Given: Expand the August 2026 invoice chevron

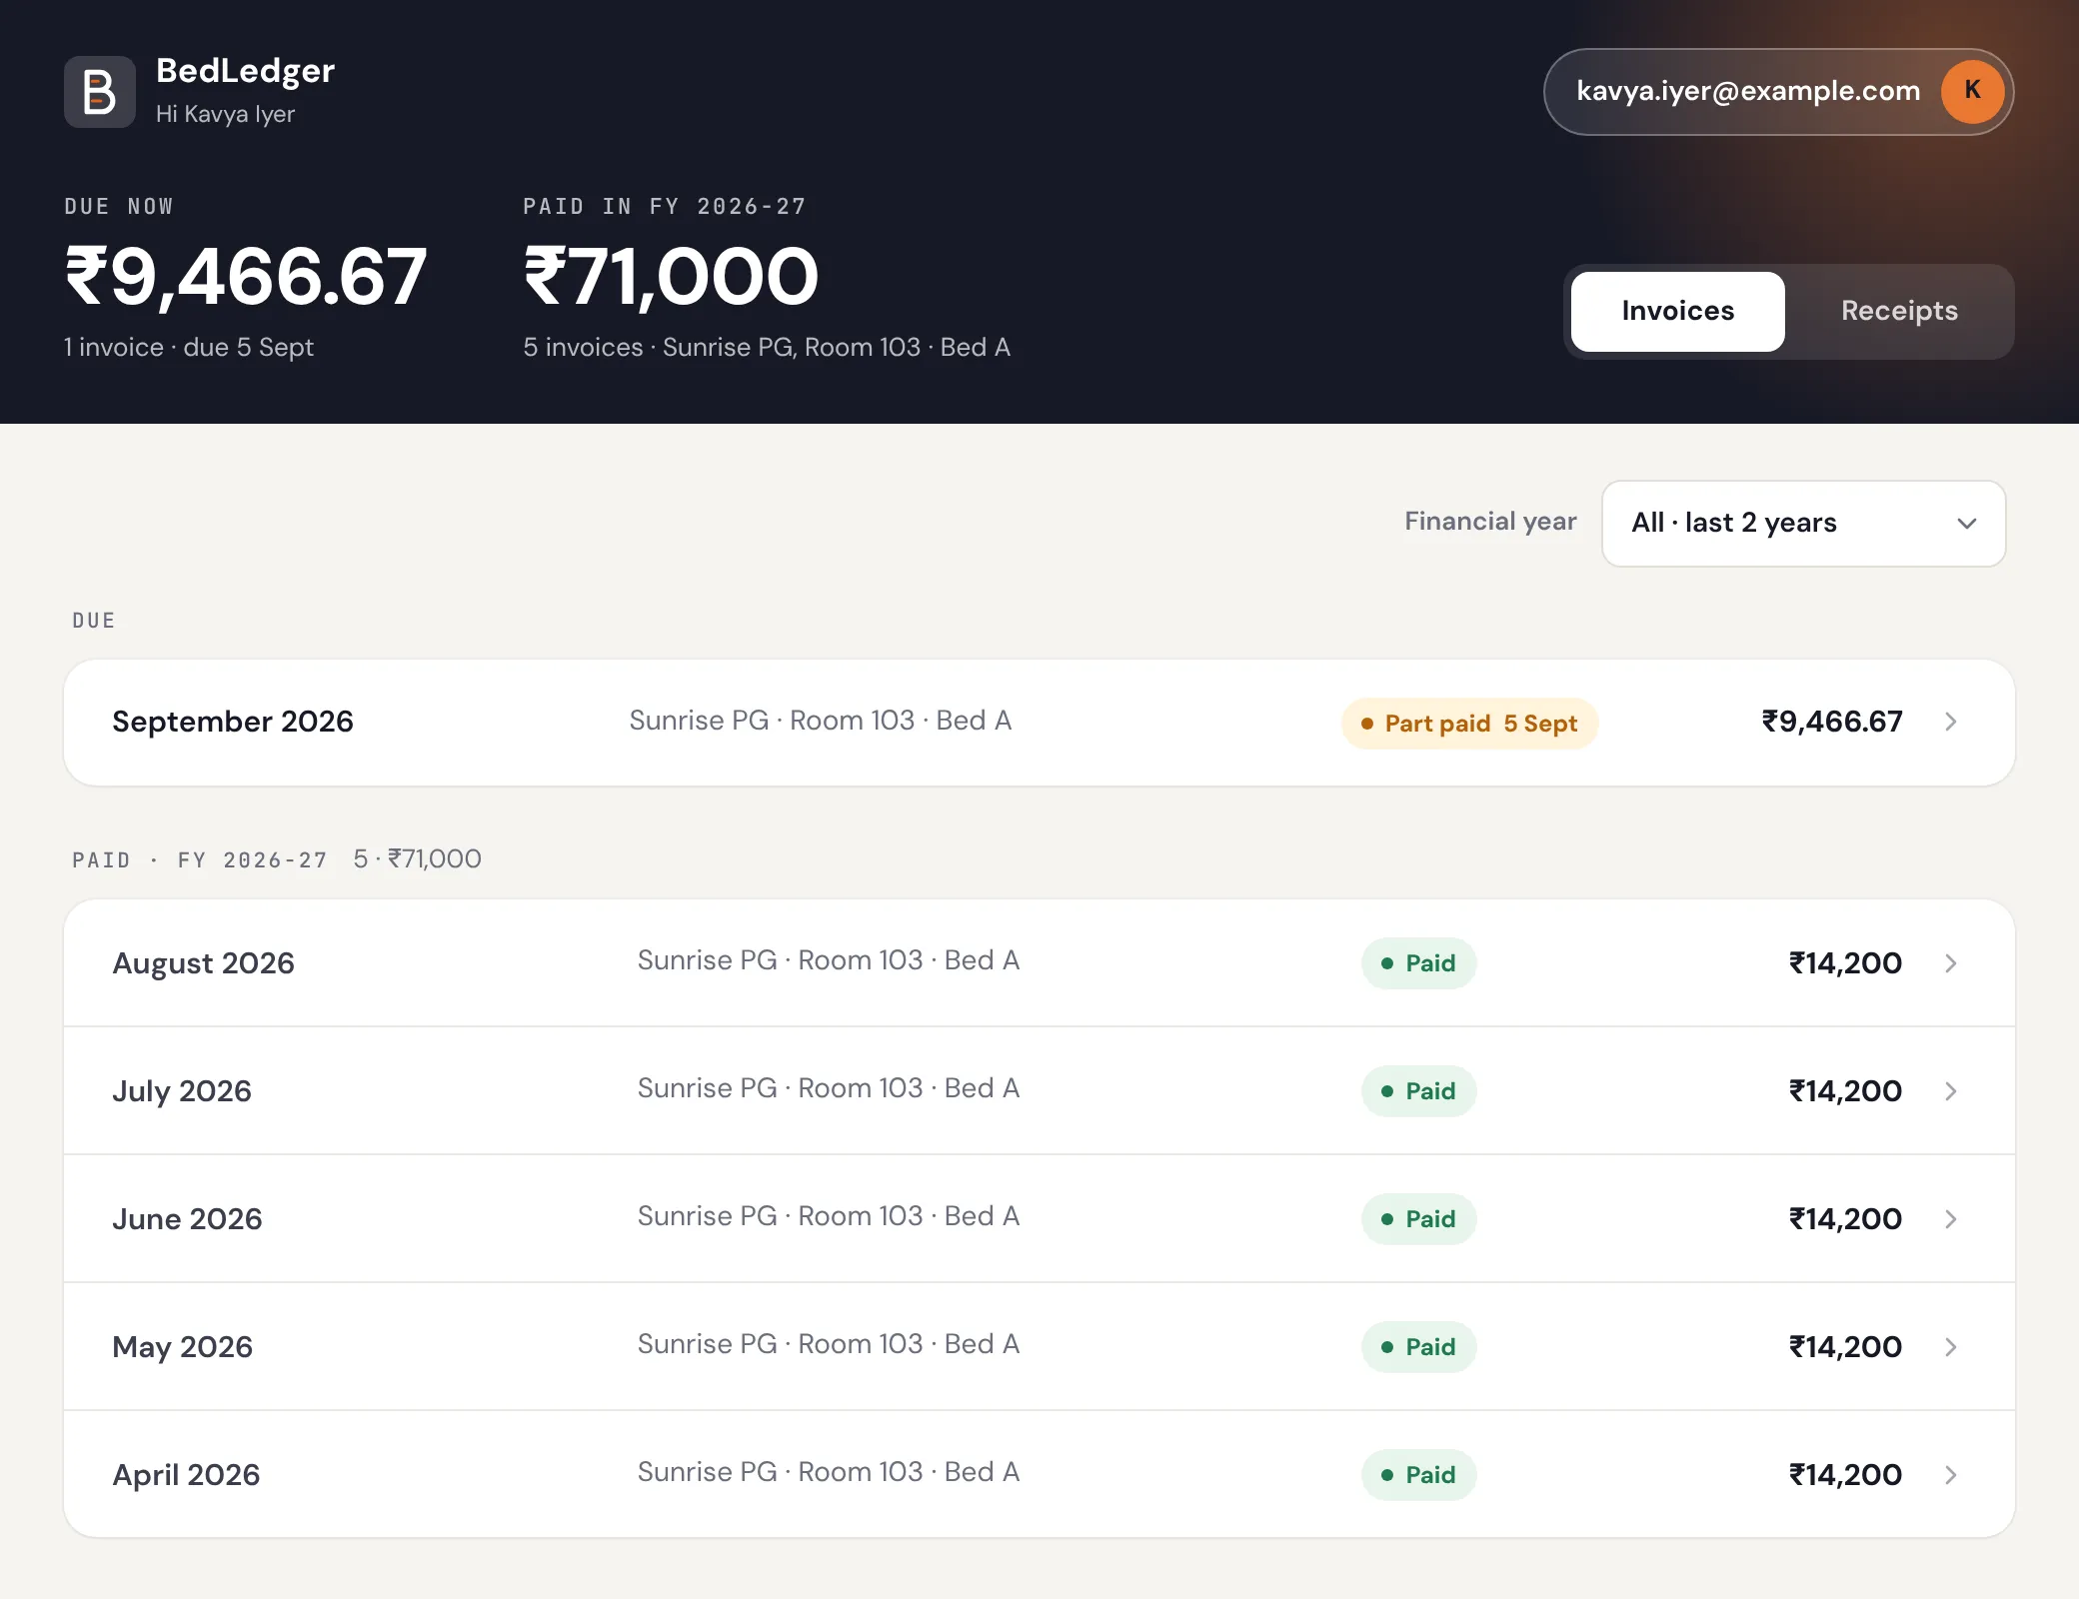Looking at the screenshot, I should pyautogui.click(x=1950, y=963).
